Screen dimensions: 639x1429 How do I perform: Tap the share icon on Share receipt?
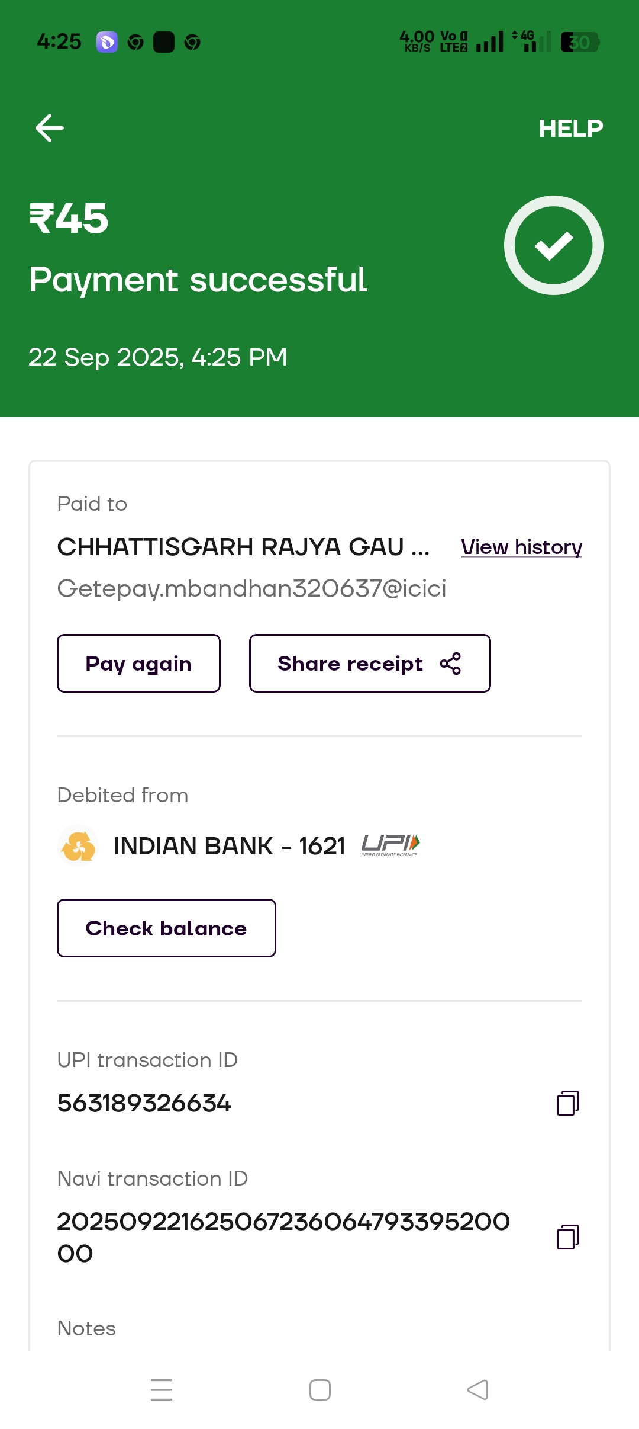tap(450, 664)
